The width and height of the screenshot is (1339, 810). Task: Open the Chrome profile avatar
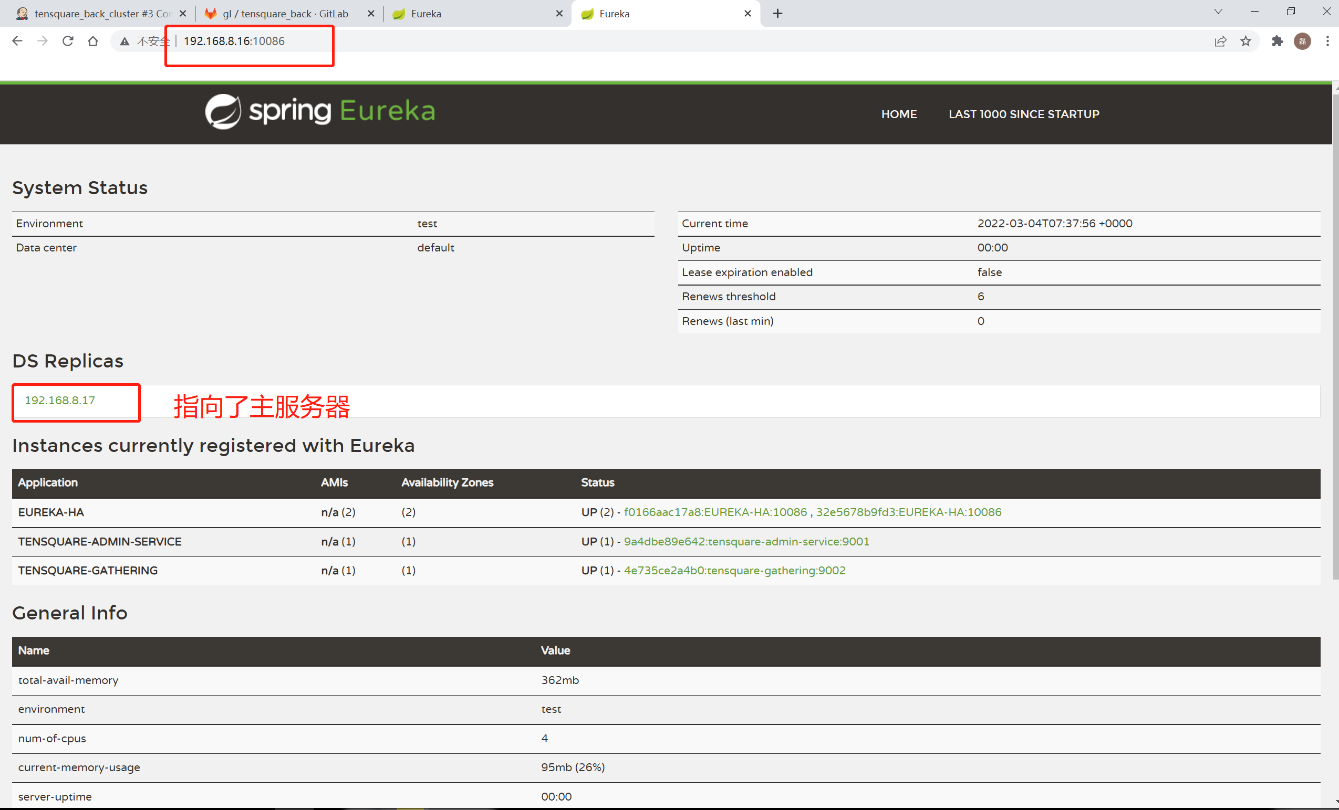click(x=1302, y=41)
